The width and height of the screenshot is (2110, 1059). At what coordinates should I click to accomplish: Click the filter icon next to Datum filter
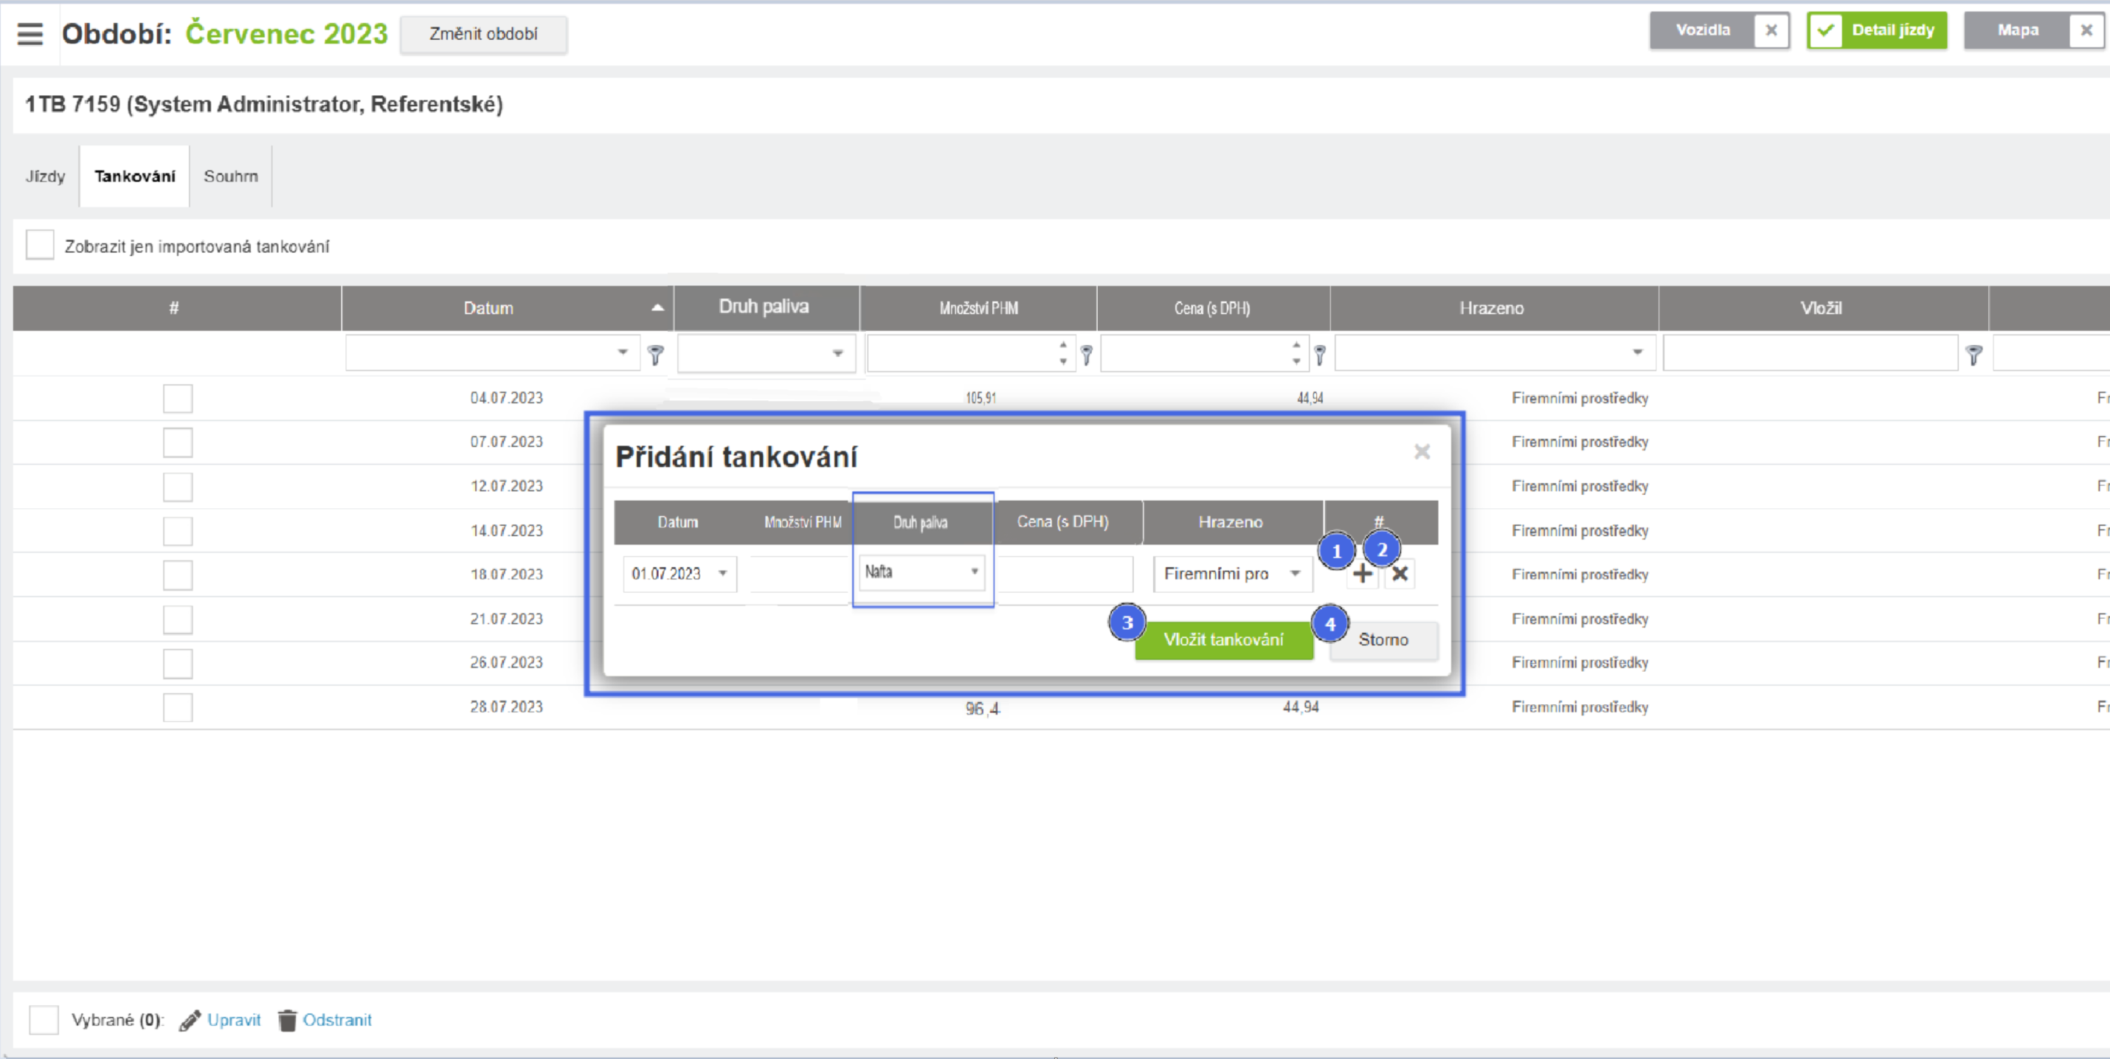tap(655, 355)
